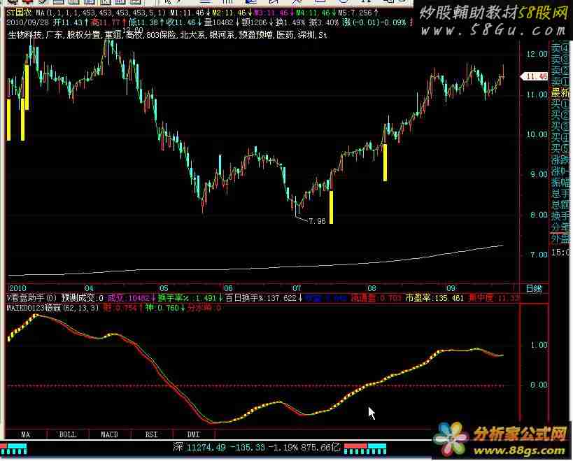
Task: Click the 7.96 low price annotation
Action: coord(317,221)
